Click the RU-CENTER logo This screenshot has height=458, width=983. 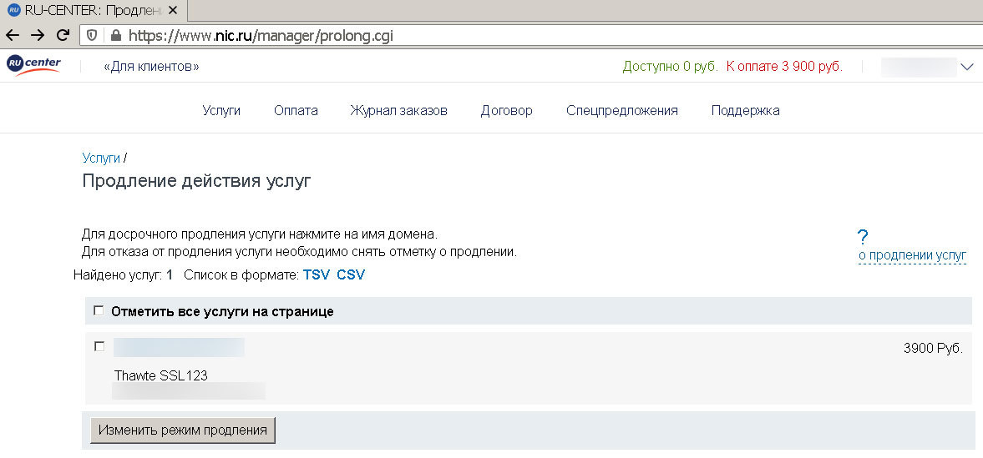(x=33, y=66)
